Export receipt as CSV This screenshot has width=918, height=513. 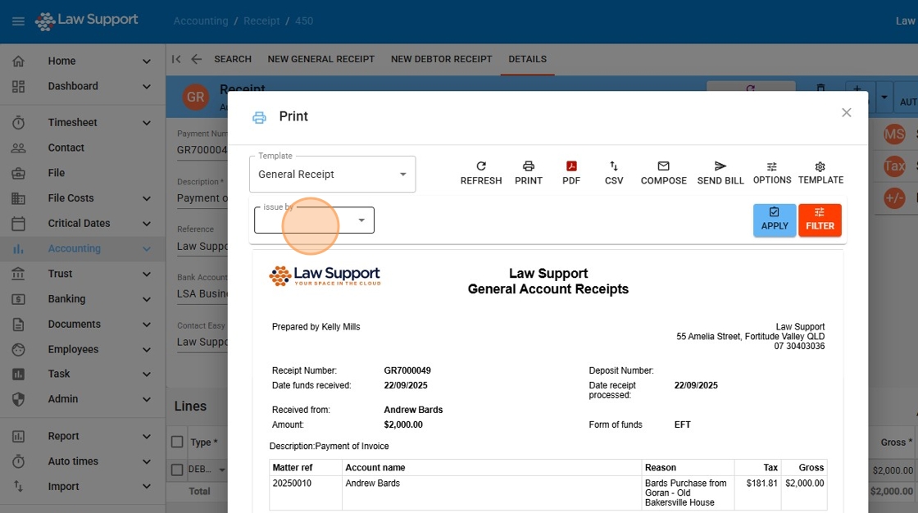coord(614,173)
